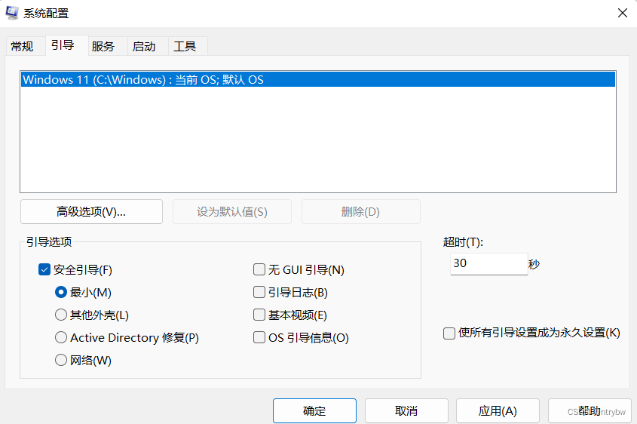Viewport: 637px width, 424px height.
Task: Apply changes with 应用(A) button
Action: click(x=498, y=411)
